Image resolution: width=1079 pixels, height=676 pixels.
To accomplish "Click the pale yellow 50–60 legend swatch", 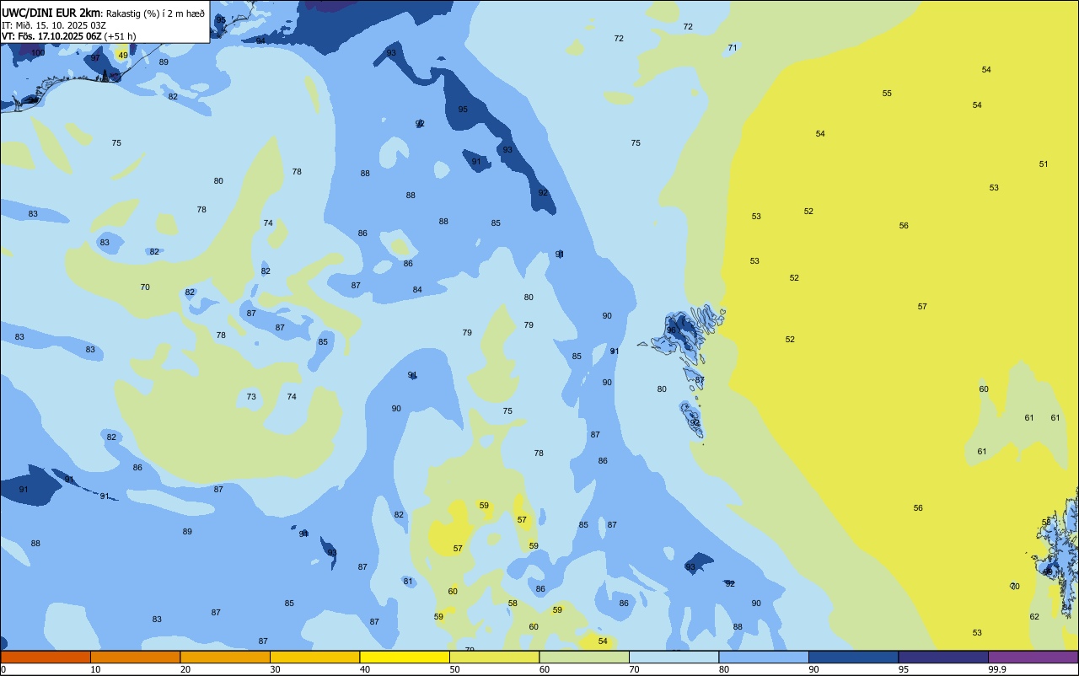I will pos(494,657).
